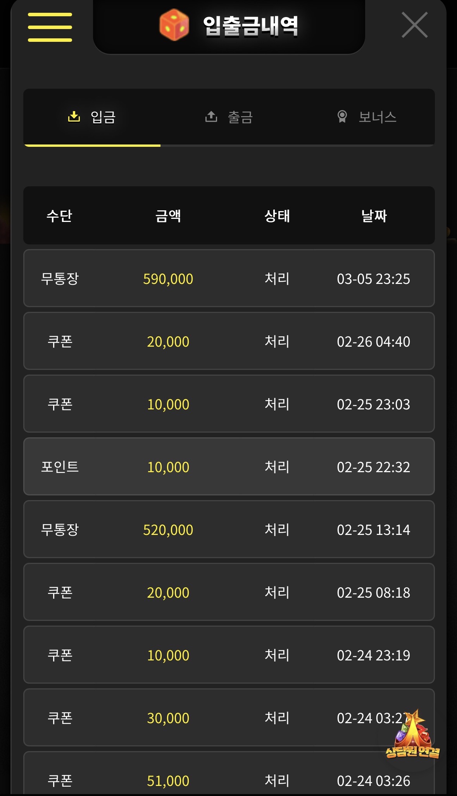This screenshot has width=457, height=796.
Task: Switch to the 출금 tab
Action: tap(240, 117)
